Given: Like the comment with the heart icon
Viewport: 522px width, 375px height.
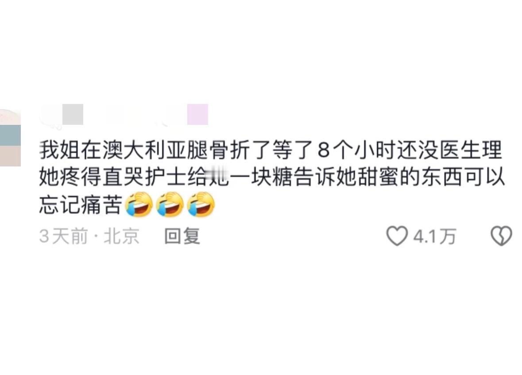Looking at the screenshot, I should (397, 236).
